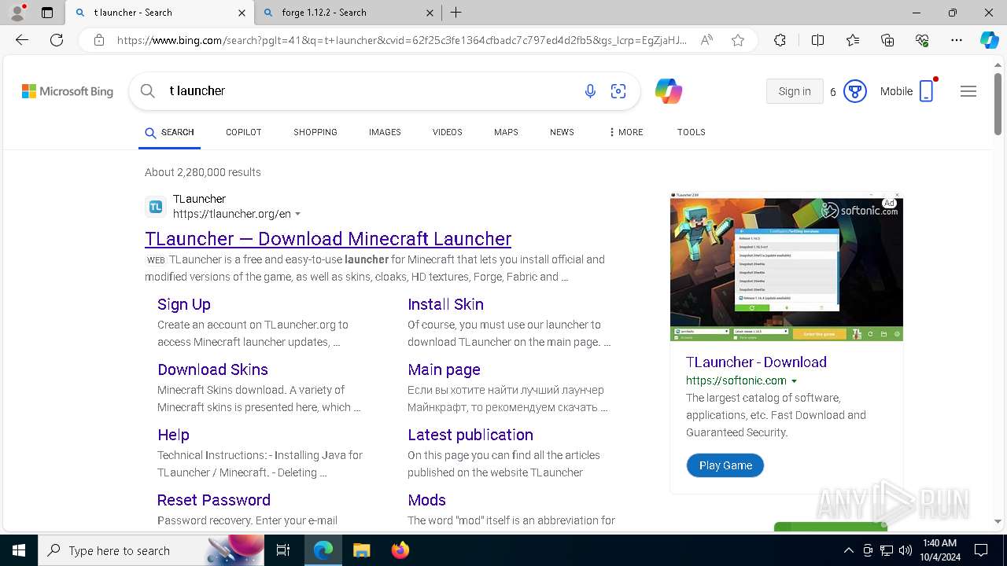Show hidden system tray icons

coord(848,550)
